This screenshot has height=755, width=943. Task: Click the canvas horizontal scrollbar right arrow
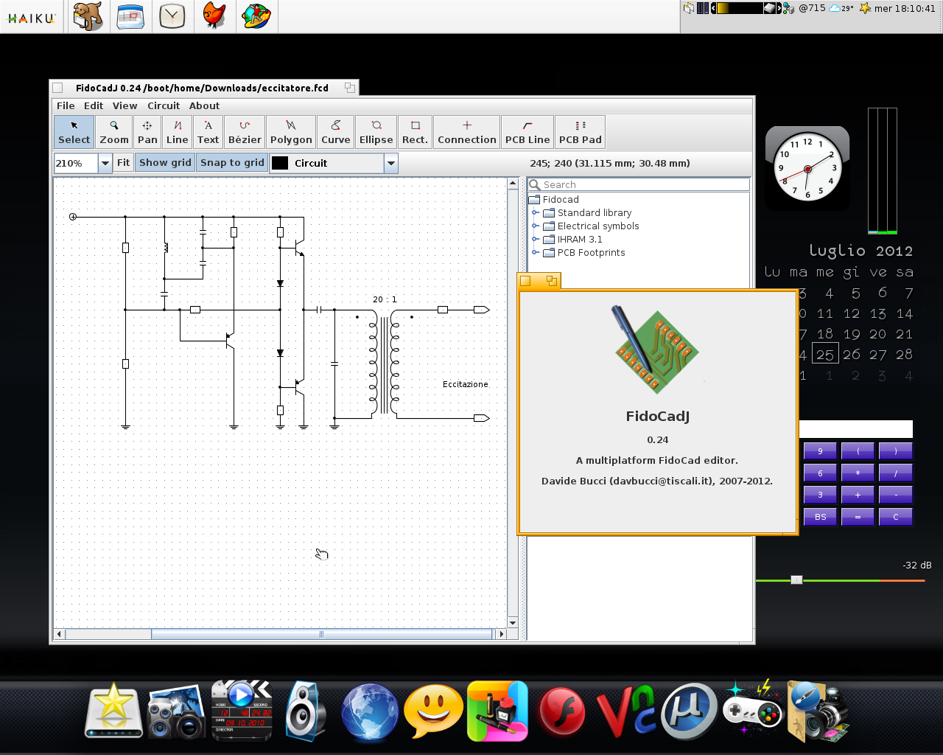[x=502, y=634]
